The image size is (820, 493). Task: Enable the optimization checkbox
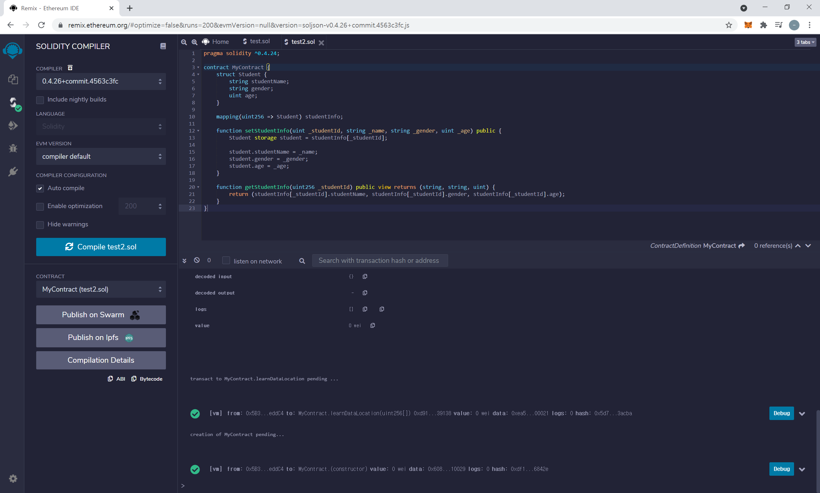click(x=40, y=206)
